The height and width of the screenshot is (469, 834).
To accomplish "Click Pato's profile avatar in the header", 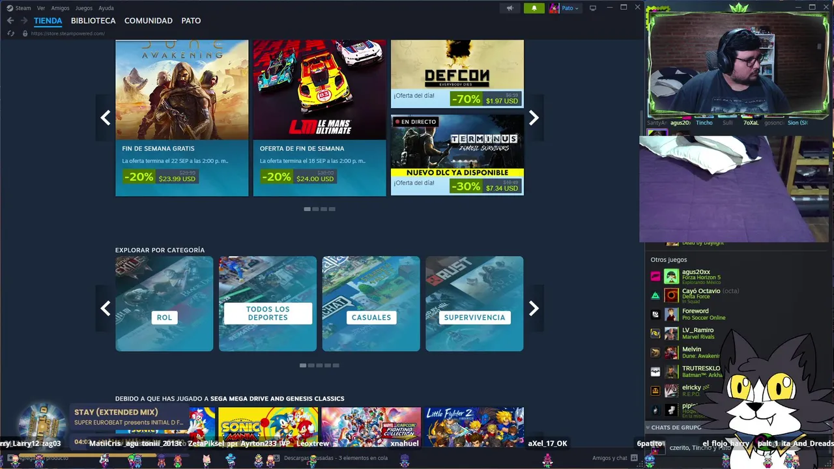I will pyautogui.click(x=554, y=8).
